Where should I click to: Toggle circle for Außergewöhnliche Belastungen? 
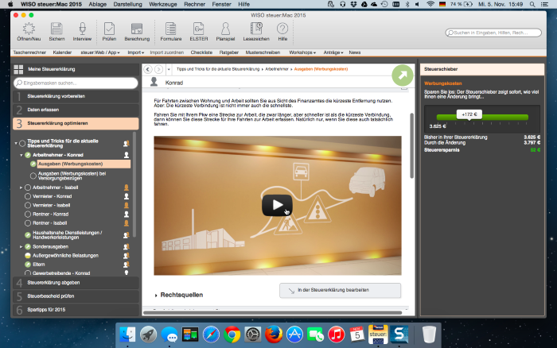(28, 255)
